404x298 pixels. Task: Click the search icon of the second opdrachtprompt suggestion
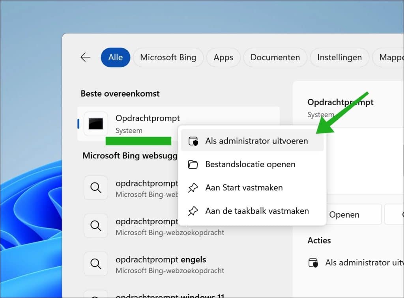(96, 226)
